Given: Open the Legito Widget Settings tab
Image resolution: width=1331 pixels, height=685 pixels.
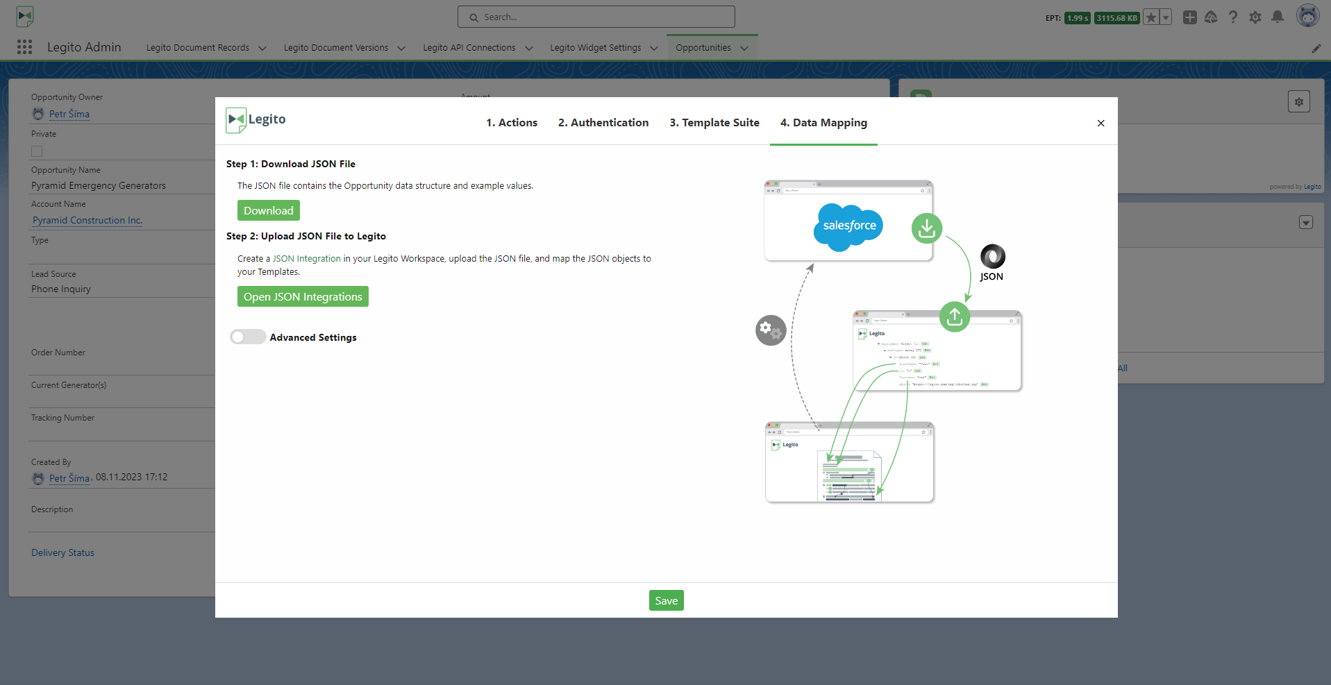Looking at the screenshot, I should pos(596,48).
